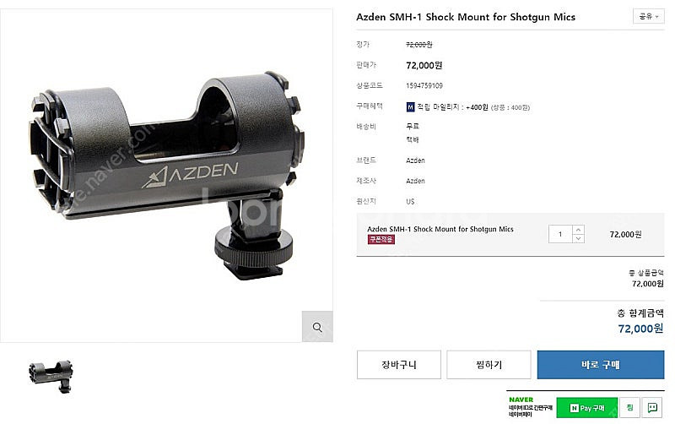This screenshot has height=424, width=675.
Task: Increase quantity with the up arrow
Action: (578, 230)
